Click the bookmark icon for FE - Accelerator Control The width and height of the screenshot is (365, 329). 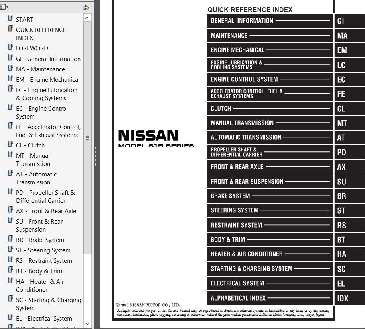click(x=11, y=126)
